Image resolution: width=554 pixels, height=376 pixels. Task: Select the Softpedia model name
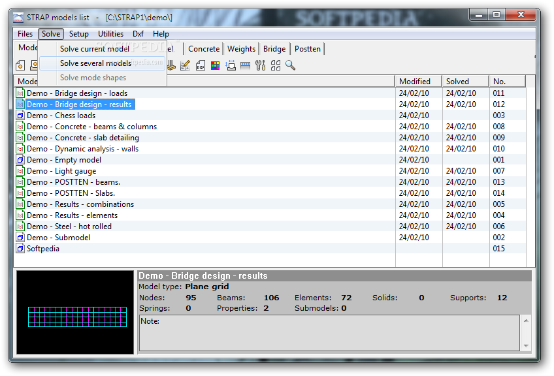[43, 249]
